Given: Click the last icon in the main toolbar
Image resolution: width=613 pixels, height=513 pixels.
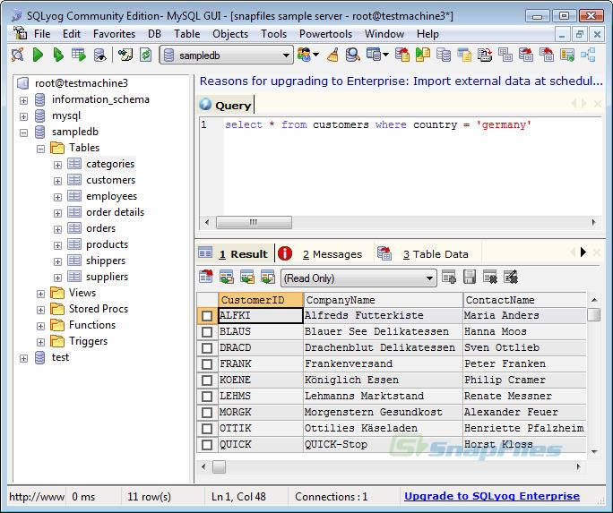Looking at the screenshot, I should (x=588, y=55).
